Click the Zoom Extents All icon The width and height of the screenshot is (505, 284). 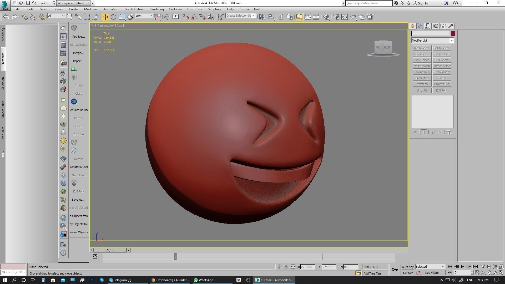[x=501, y=267]
